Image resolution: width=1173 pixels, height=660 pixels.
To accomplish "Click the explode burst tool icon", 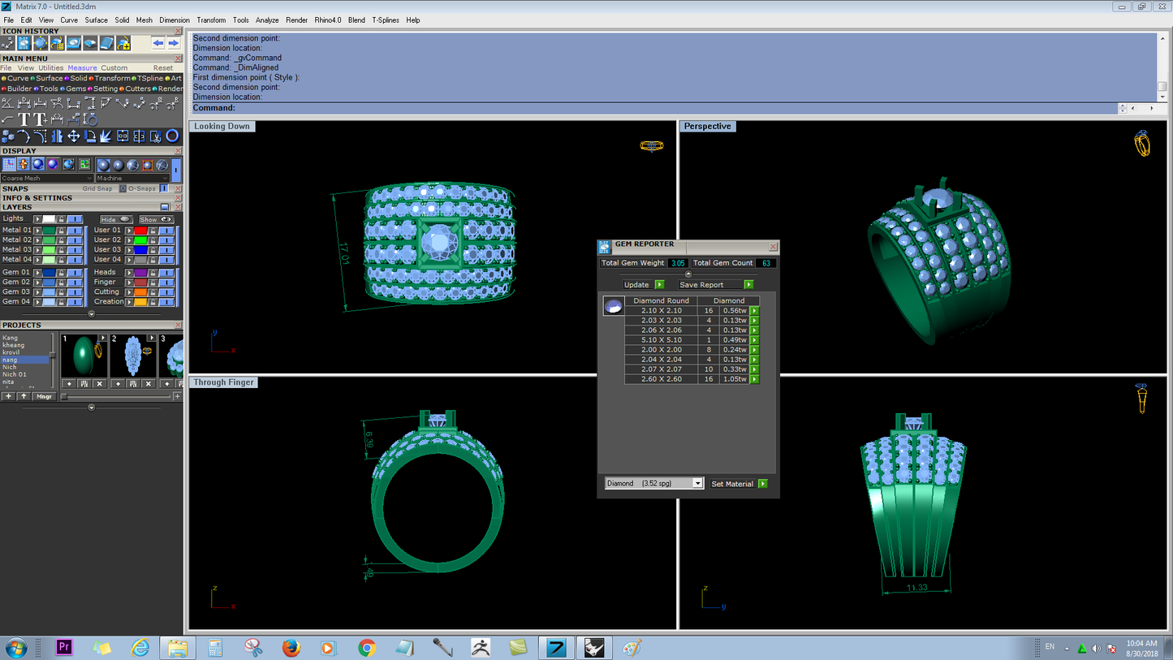I will click(106, 136).
